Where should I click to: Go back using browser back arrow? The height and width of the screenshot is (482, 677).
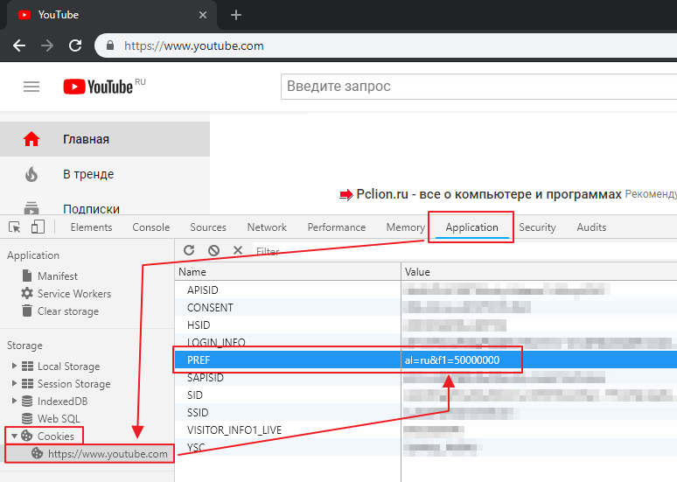pos(19,45)
